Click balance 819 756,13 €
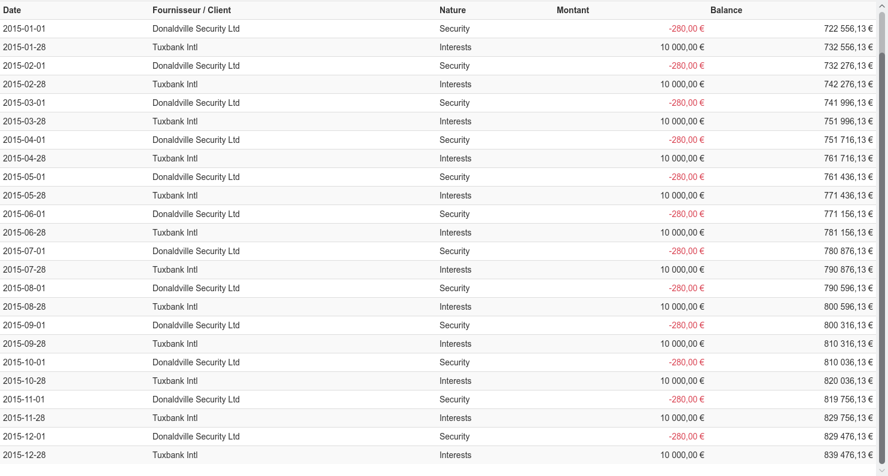This screenshot has width=888, height=476. 849,399
